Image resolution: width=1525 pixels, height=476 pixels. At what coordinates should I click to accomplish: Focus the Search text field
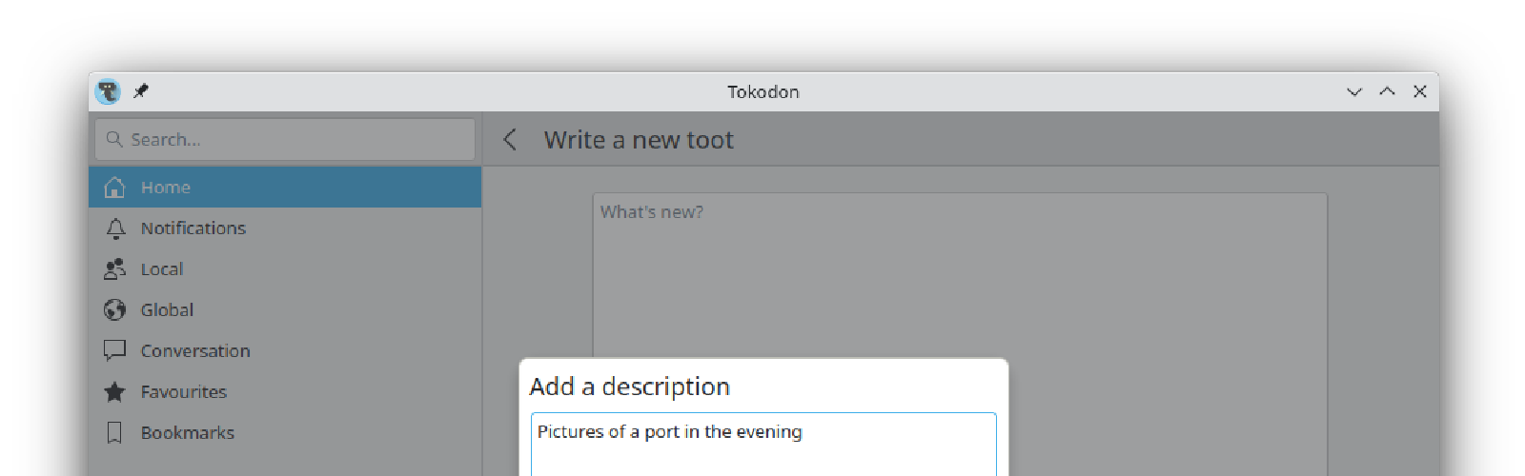[295, 140]
